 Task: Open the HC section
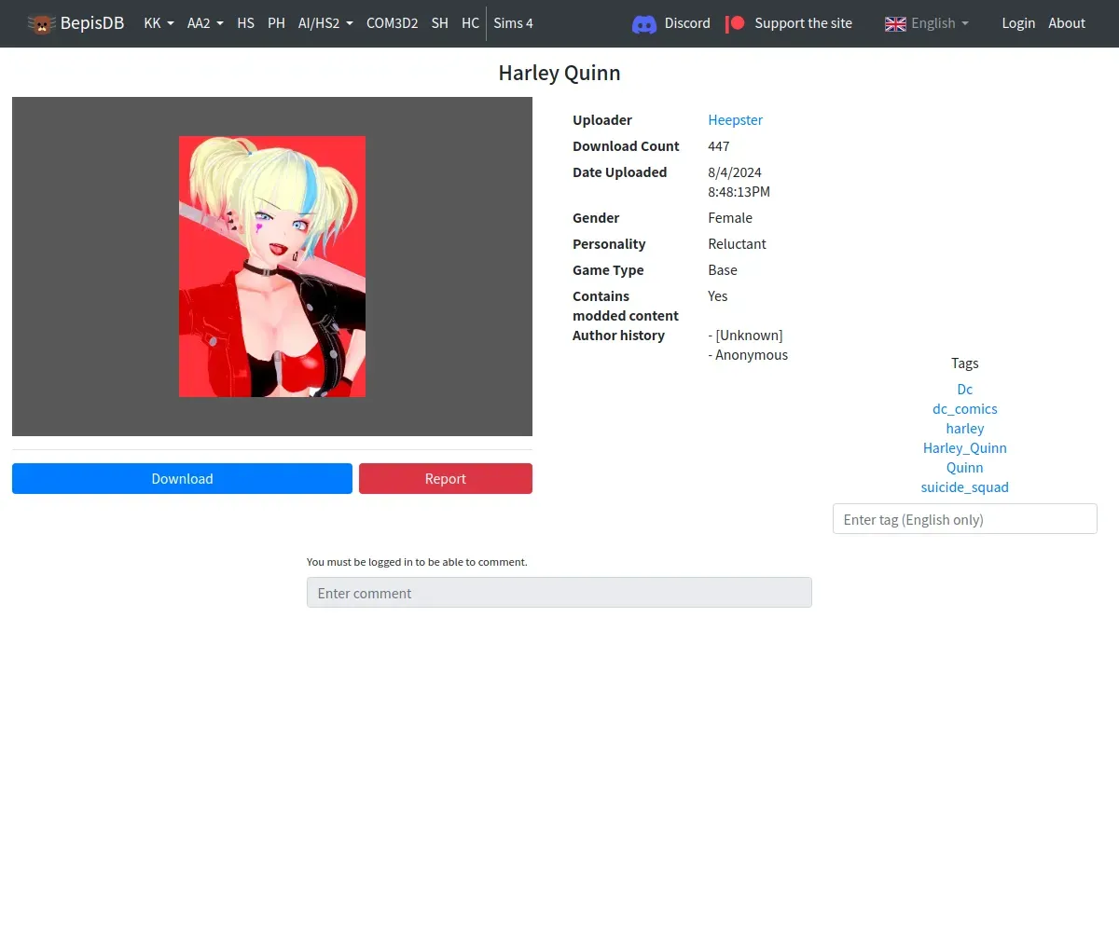(470, 23)
